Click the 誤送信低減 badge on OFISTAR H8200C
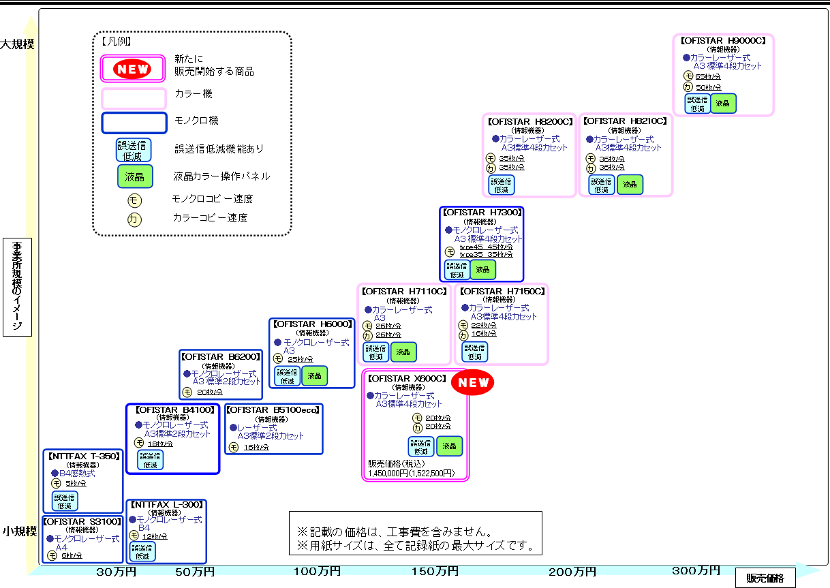 tap(502, 185)
